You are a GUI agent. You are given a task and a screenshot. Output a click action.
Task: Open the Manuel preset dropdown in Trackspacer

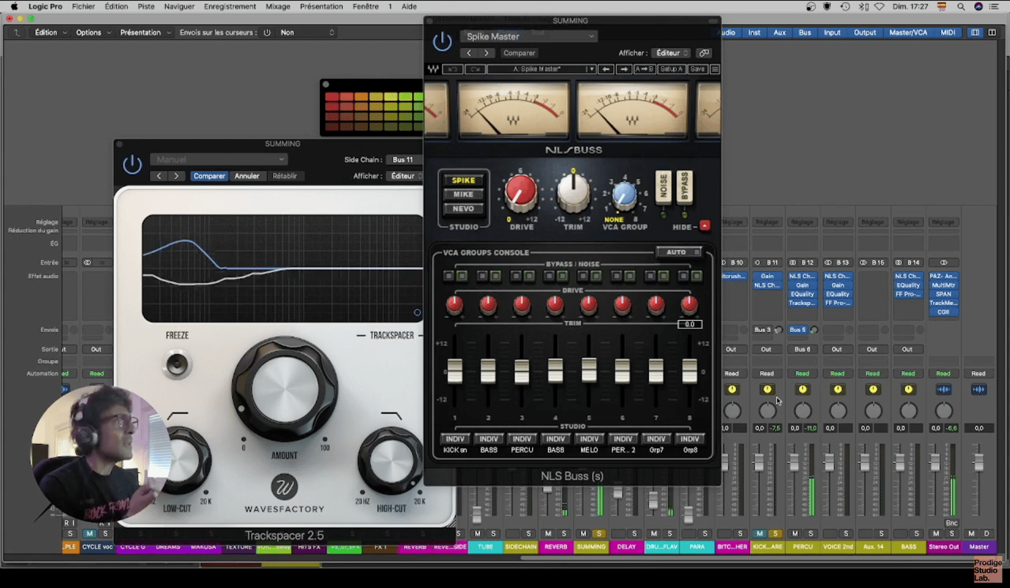click(x=219, y=159)
